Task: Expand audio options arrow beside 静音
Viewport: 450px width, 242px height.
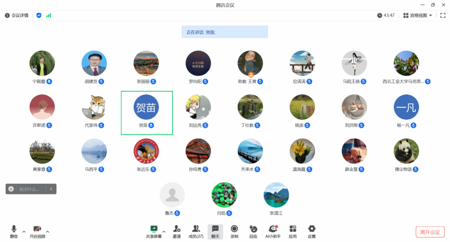Action: 24,231
